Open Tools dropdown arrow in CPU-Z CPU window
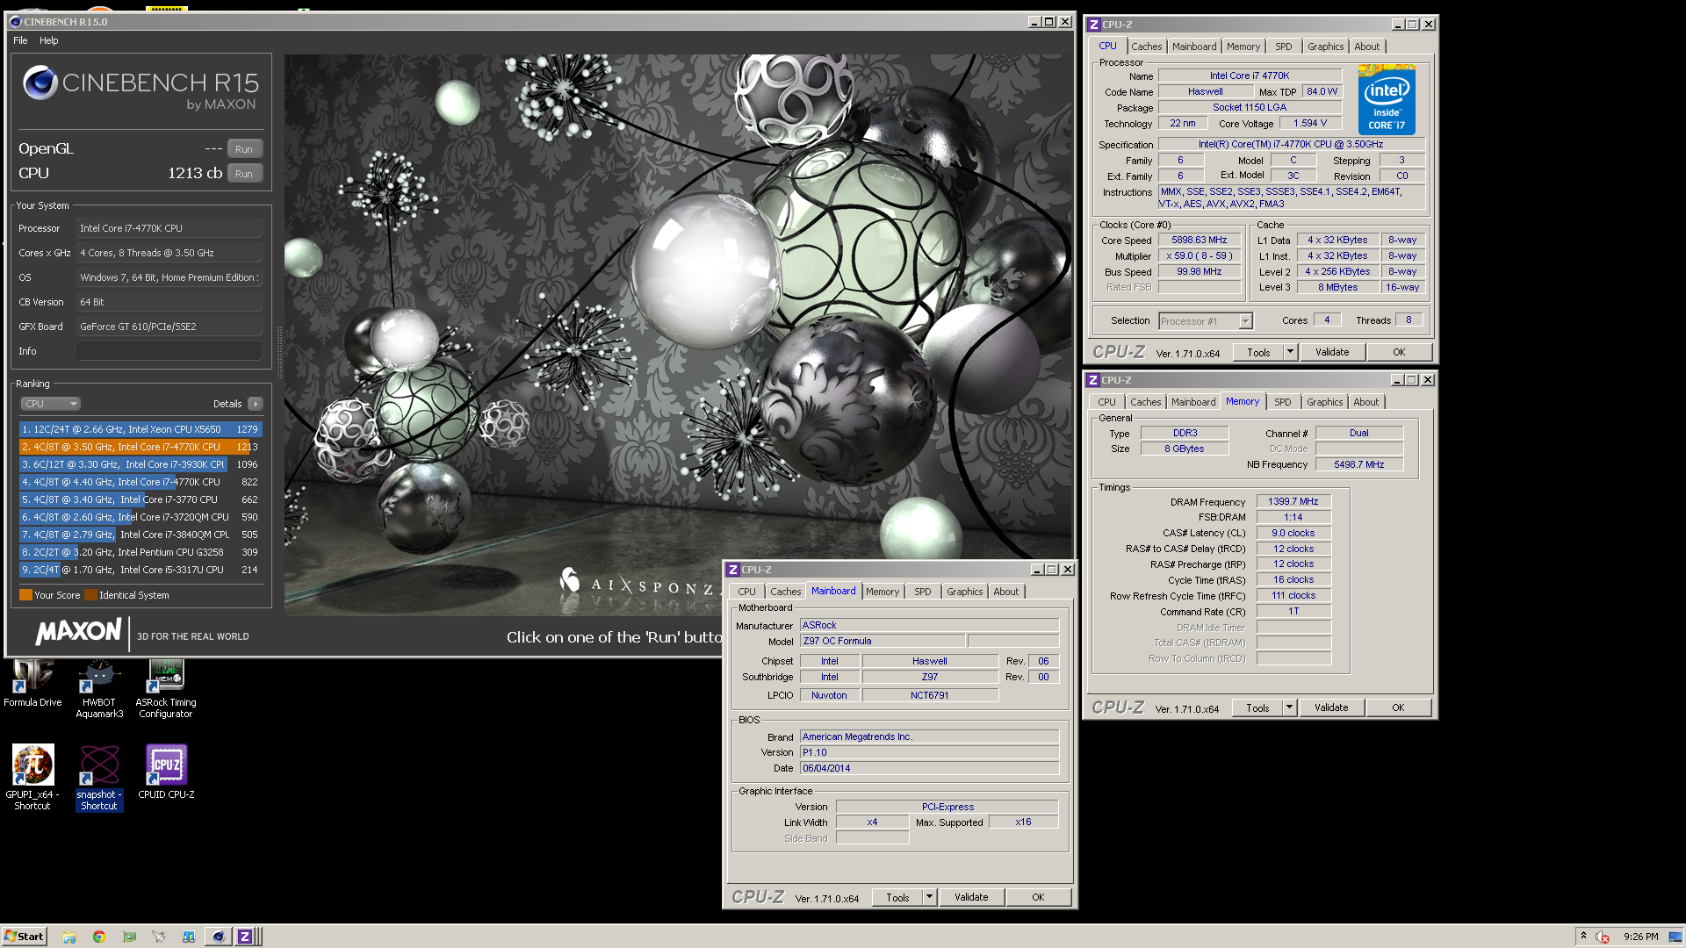 coord(1290,352)
